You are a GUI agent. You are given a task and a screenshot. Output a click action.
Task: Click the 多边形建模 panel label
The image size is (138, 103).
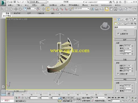[x=7, y=16]
